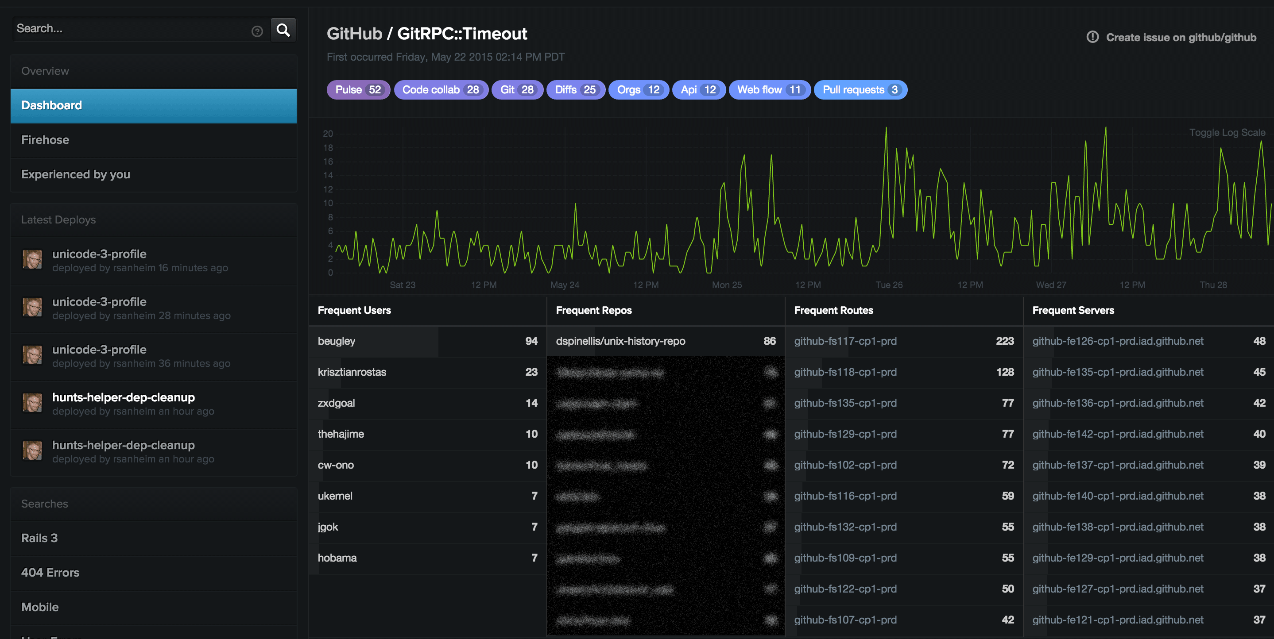Viewport: 1274px width, 639px height.
Task: Click Create issue on github/github link
Action: tap(1181, 38)
